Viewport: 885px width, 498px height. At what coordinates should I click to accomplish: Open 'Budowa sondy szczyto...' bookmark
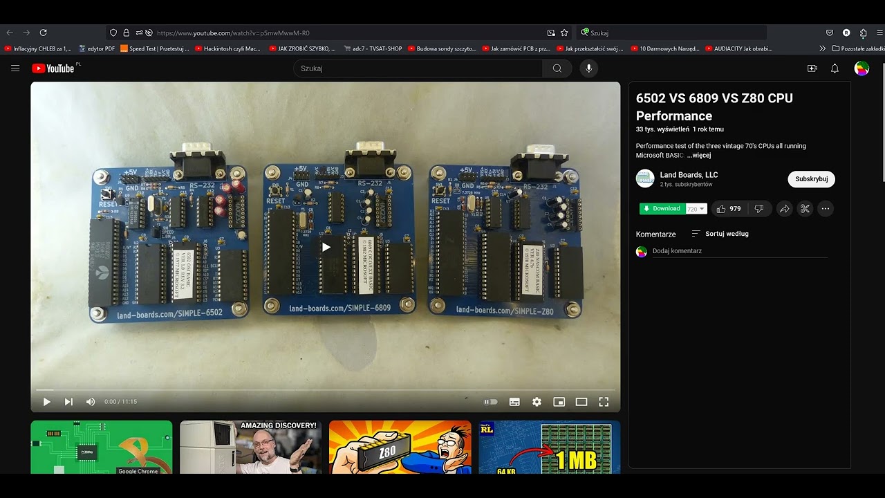tap(442, 49)
